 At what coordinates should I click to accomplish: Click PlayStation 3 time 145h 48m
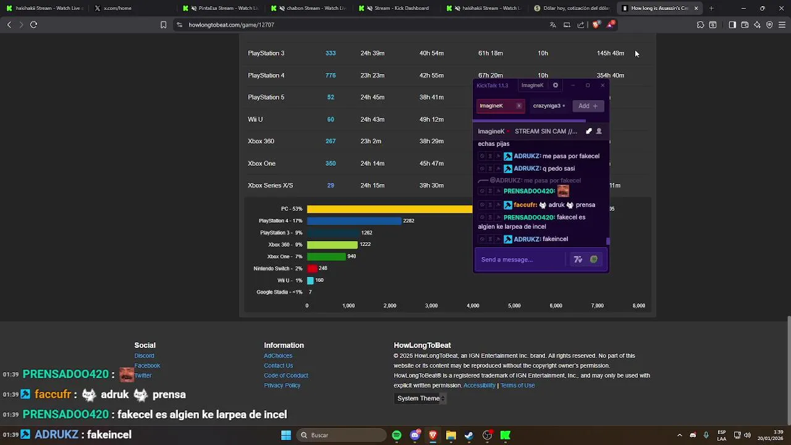611,53
